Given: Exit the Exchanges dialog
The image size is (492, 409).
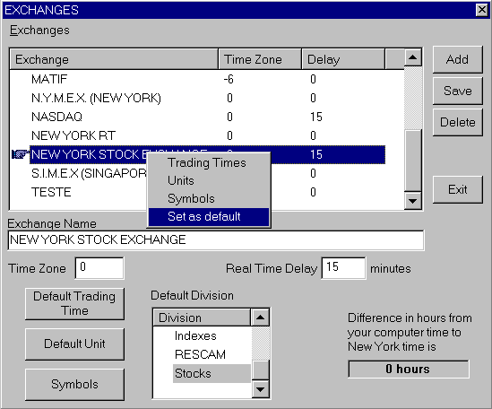Looking at the screenshot, I should 457,189.
